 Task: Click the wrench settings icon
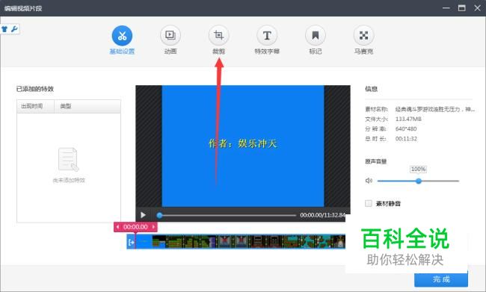point(14,29)
